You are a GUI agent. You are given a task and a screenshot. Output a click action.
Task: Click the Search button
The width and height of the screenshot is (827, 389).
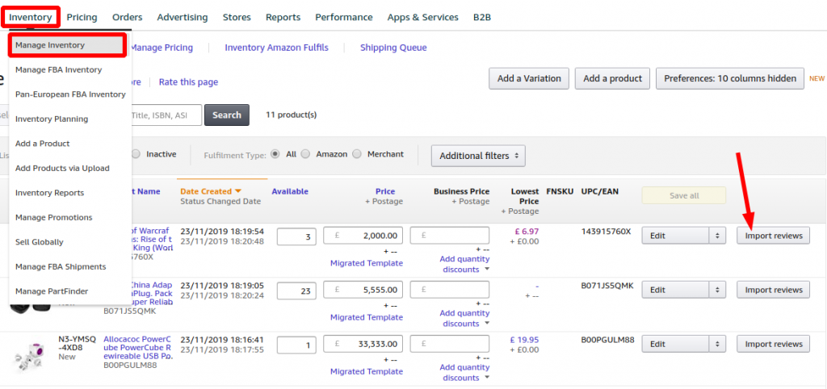[227, 115]
